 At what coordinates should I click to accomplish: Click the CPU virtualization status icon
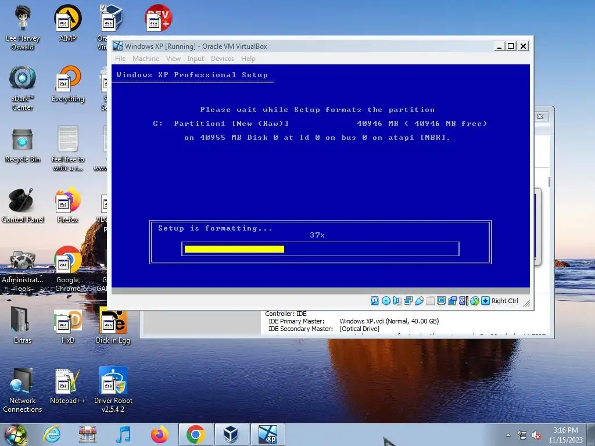463,301
